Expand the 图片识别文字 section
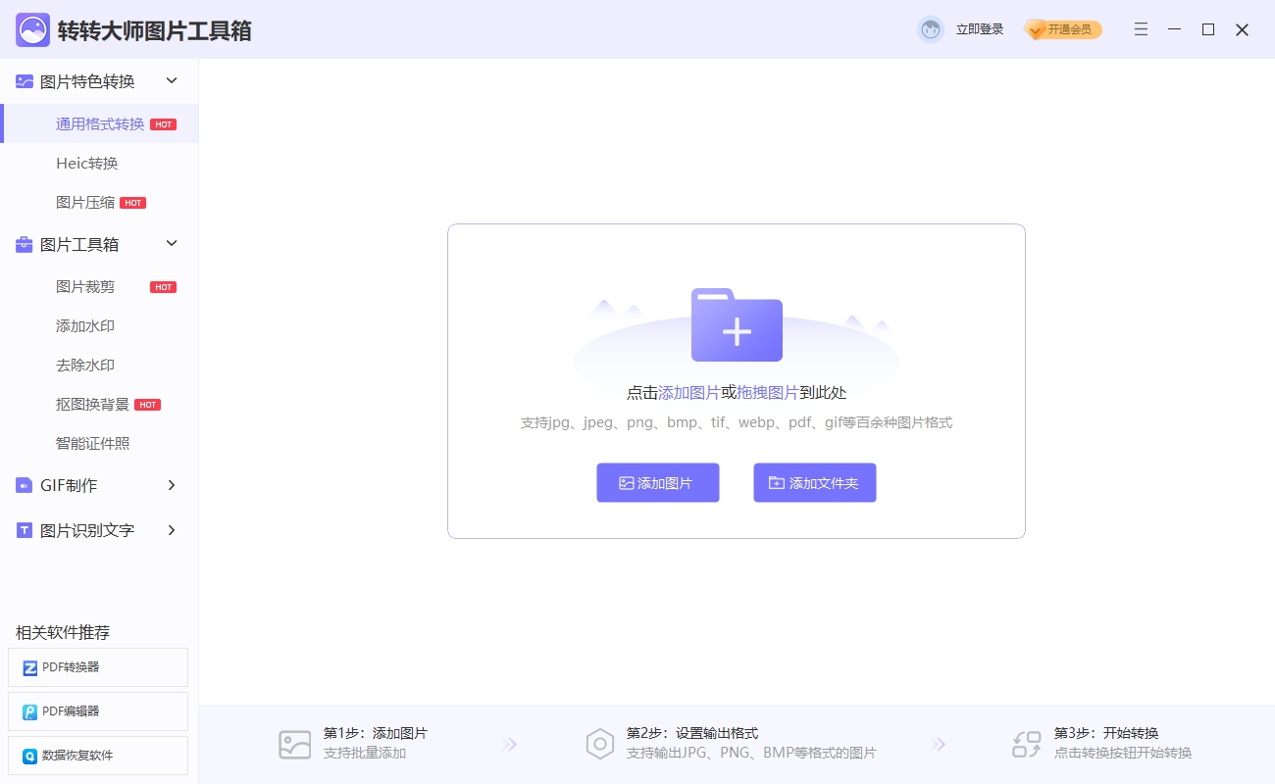This screenshot has height=784, width=1275. point(172,530)
